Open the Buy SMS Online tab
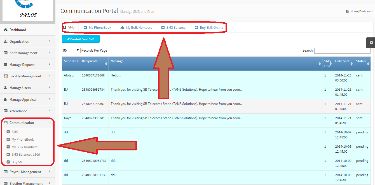375x185 pixels. [x=211, y=28]
